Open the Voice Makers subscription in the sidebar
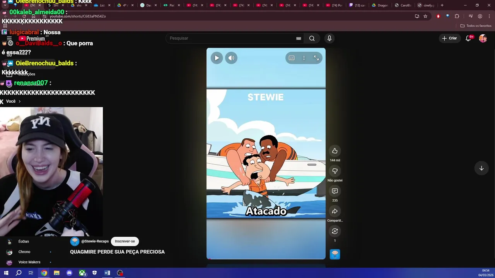This screenshot has height=278, width=495. click(29, 262)
